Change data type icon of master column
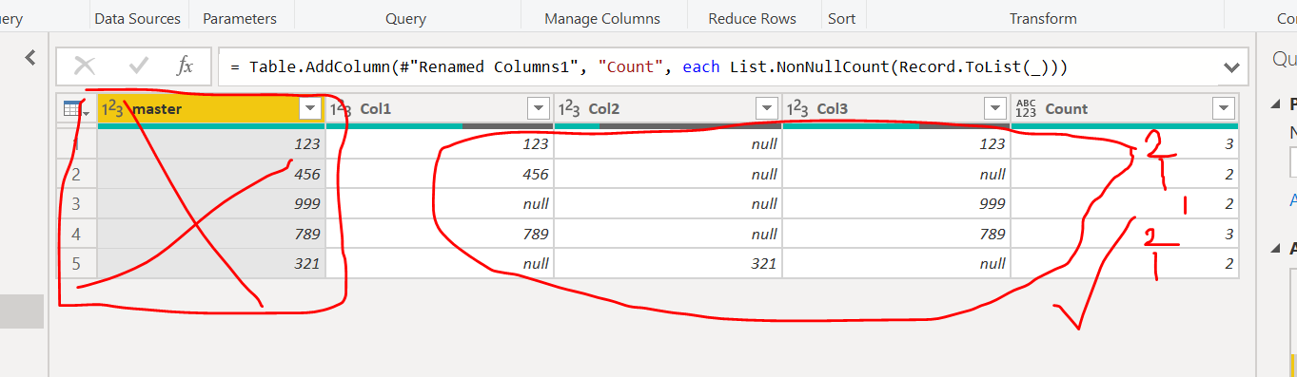Viewport: 1297px width, 377px height. click(112, 108)
